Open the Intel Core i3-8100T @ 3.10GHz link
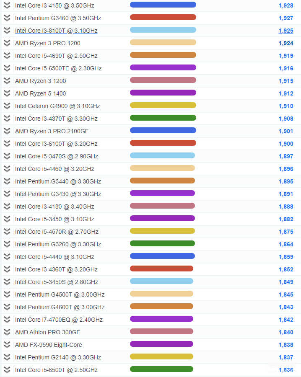 [x=56, y=31]
